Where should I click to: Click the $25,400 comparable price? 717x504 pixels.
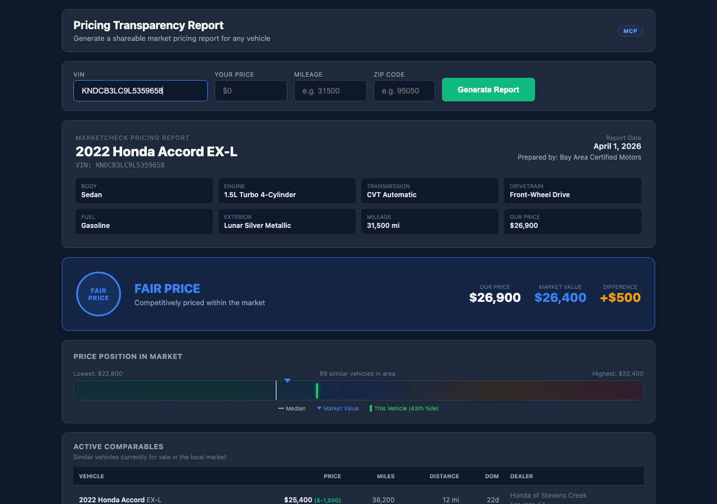tap(298, 500)
